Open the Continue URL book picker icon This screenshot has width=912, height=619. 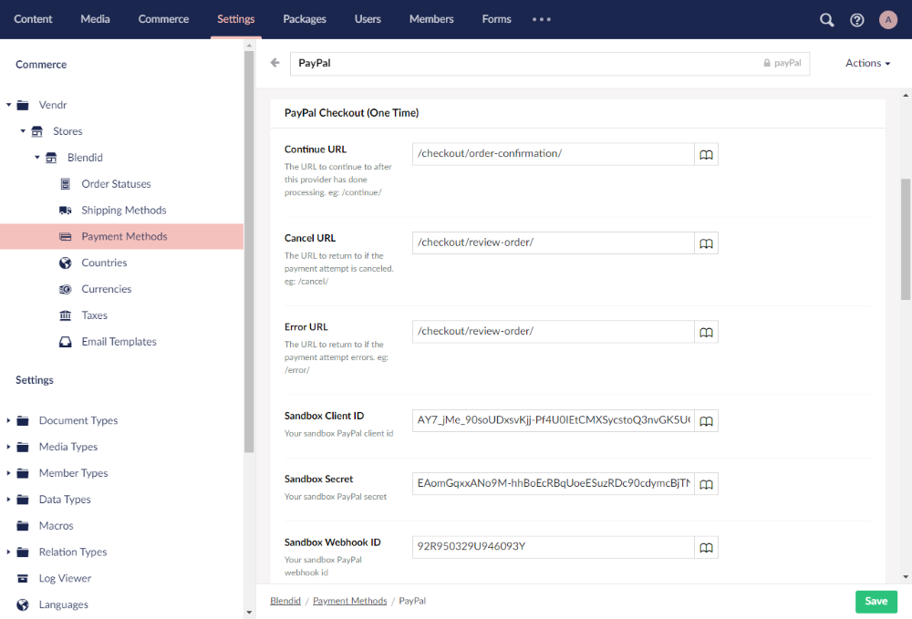[x=706, y=154]
